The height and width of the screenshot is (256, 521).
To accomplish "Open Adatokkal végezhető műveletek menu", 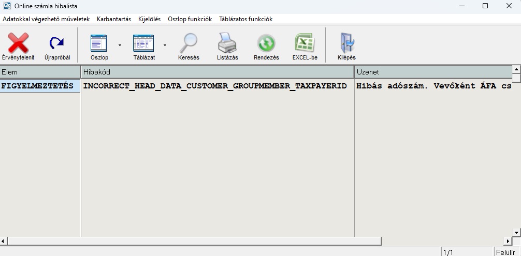I will coord(47,19).
